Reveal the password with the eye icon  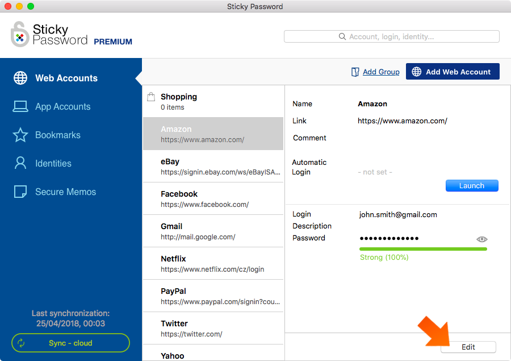tap(481, 239)
